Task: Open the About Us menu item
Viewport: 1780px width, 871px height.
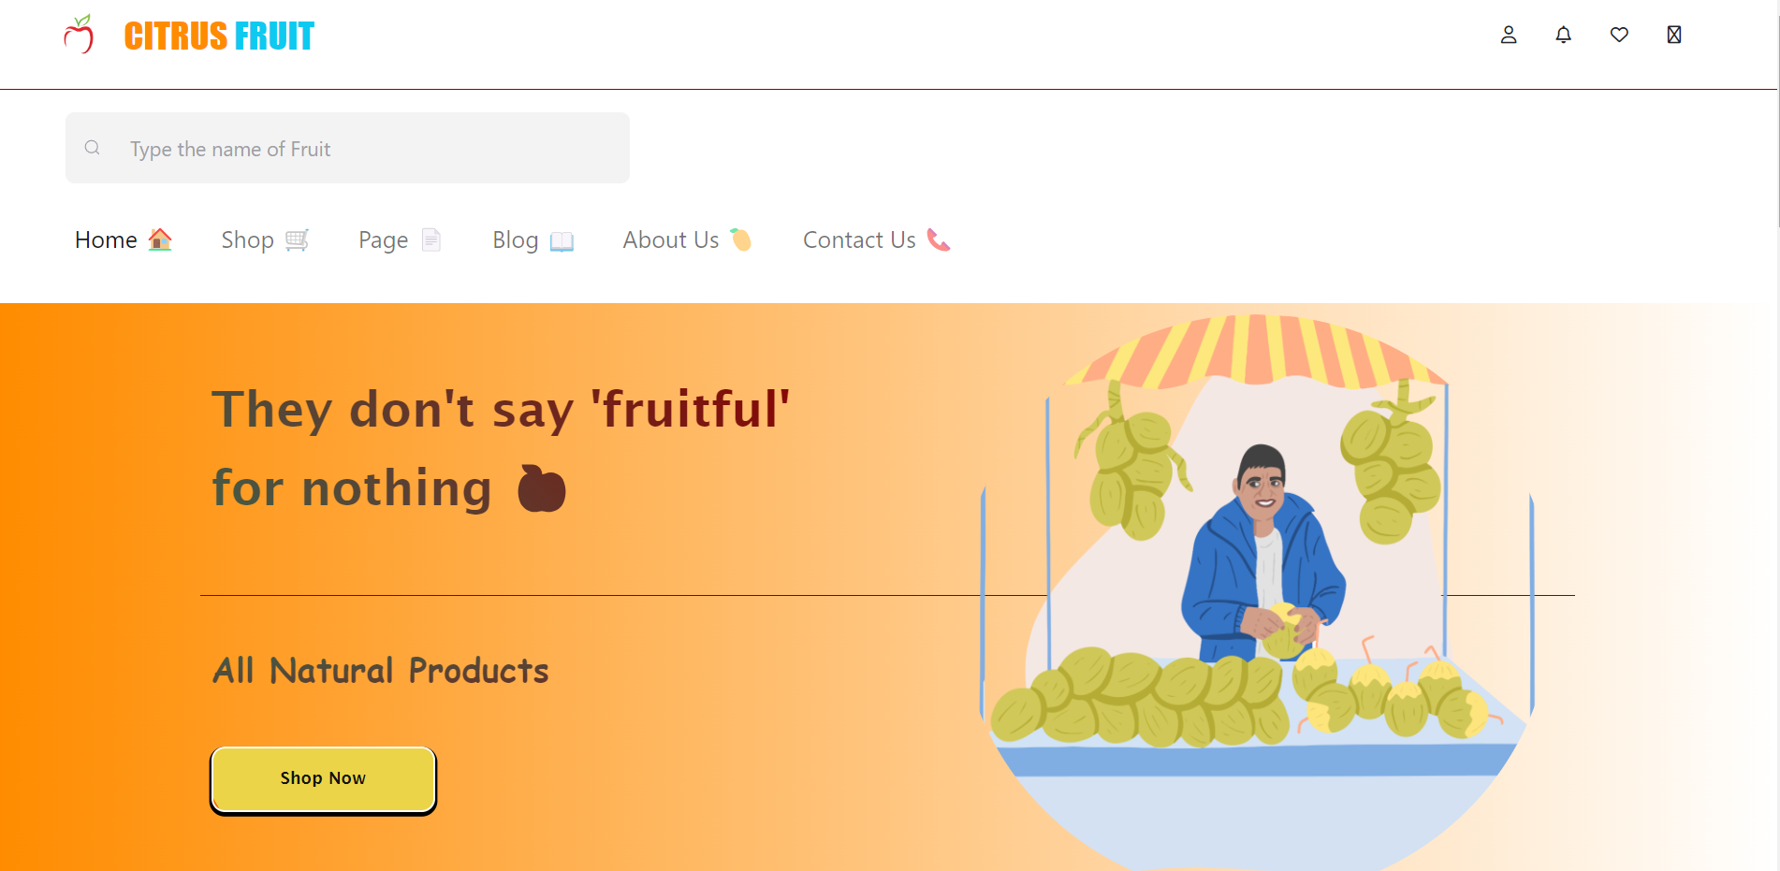Action: (x=670, y=240)
